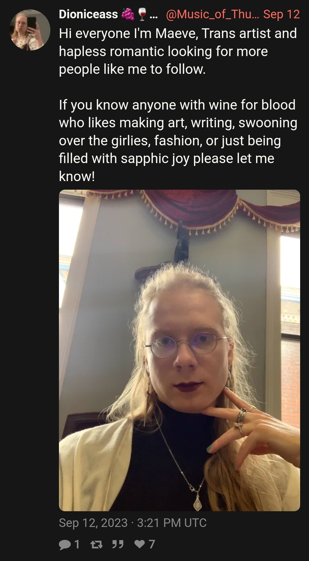Open the "Sep 12, 2023" full timestamp link
The width and height of the screenshot is (309, 561).
click(93, 523)
